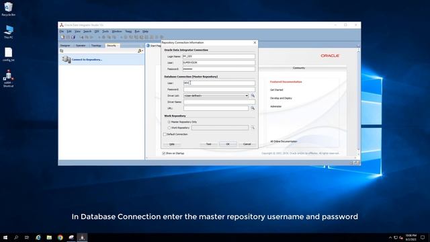
Task: Switch to the Designer tab
Action: click(x=65, y=46)
